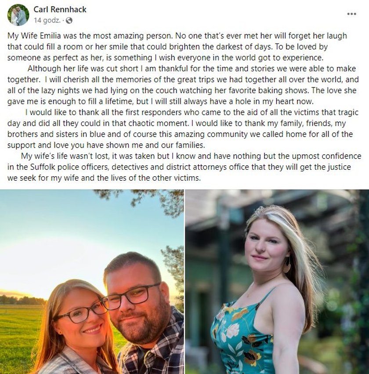Click the line "My wife's life wasn't lost"
Screen dimensions: 369x374
[x=191, y=156]
